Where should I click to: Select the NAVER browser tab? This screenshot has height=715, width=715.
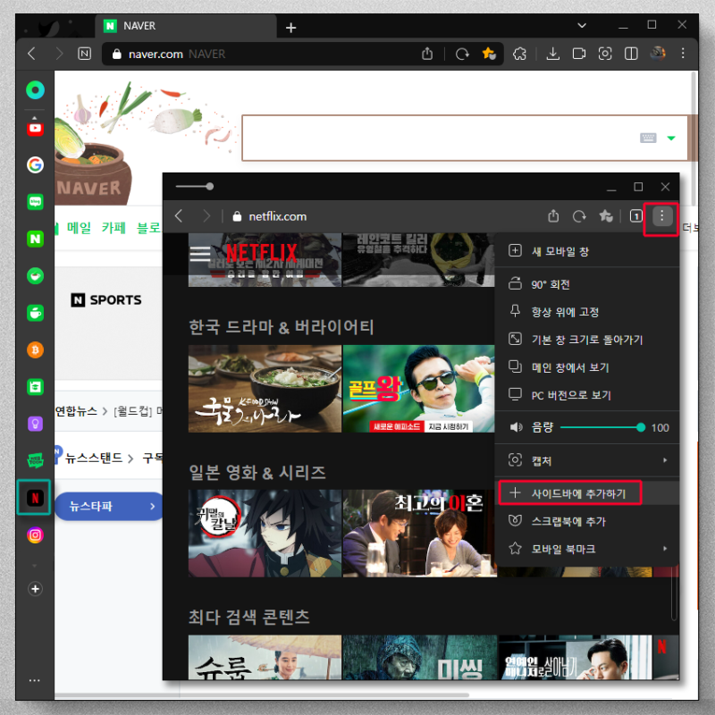[x=186, y=26]
